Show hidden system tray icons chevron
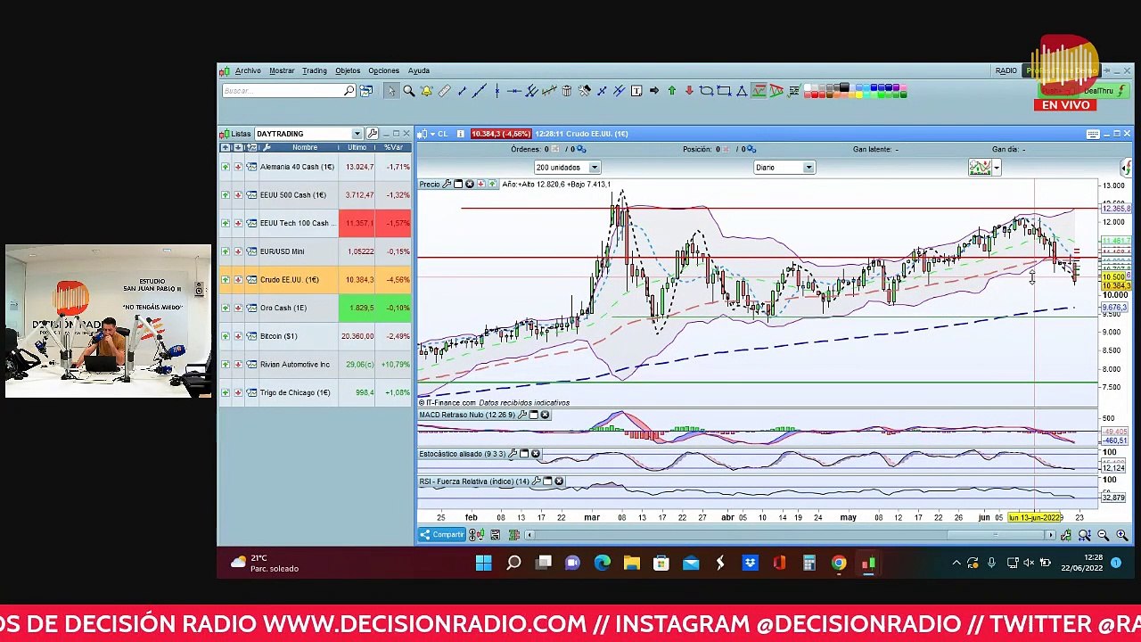1141x642 pixels. [956, 563]
